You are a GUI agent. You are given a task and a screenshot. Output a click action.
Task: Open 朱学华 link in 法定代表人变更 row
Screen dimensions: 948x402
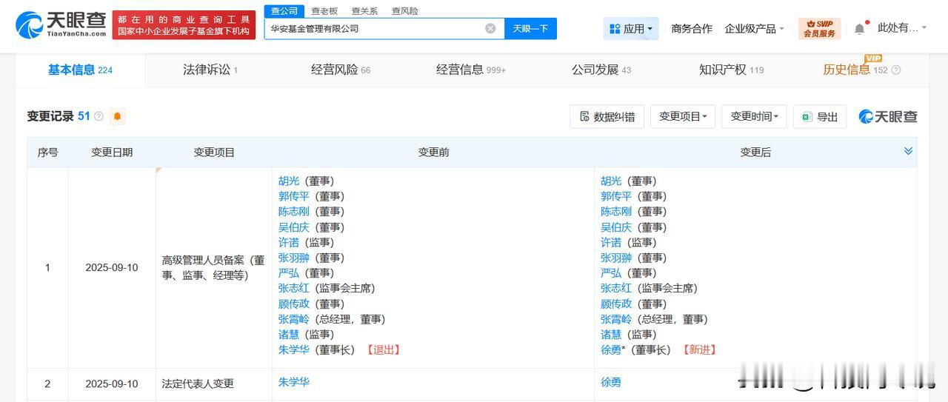pyautogui.click(x=294, y=382)
